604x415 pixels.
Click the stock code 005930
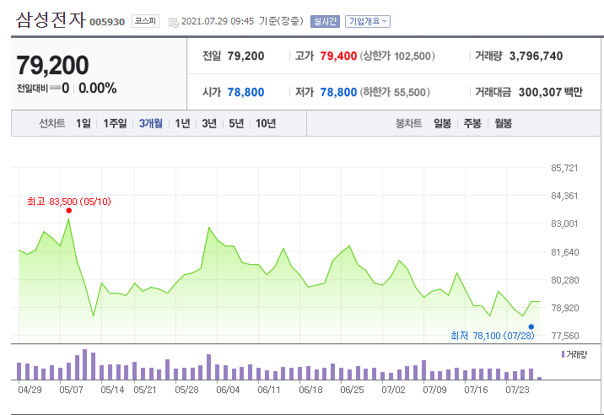click(x=107, y=22)
